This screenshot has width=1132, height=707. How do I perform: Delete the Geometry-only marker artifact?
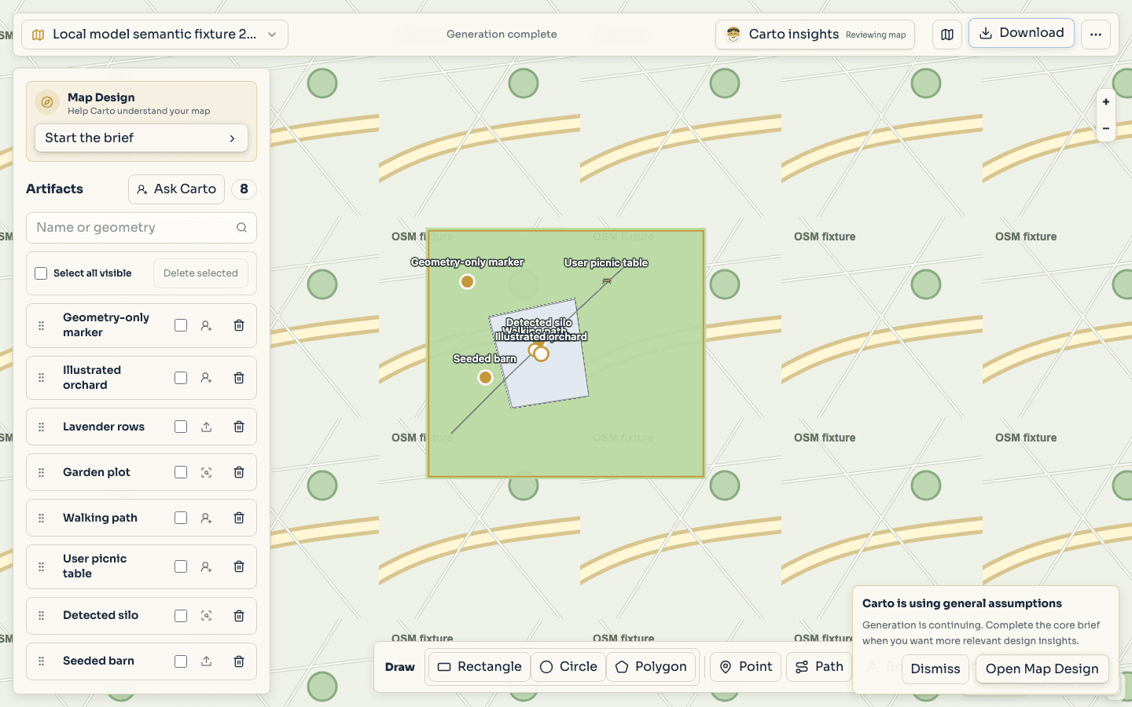pyautogui.click(x=239, y=325)
